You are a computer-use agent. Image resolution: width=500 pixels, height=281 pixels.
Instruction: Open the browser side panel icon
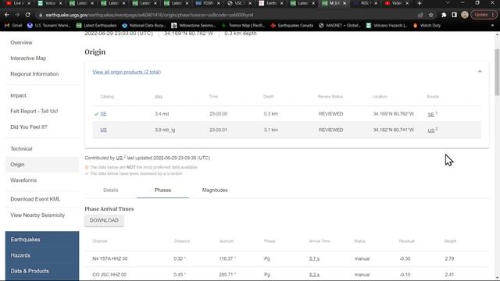(454, 15)
